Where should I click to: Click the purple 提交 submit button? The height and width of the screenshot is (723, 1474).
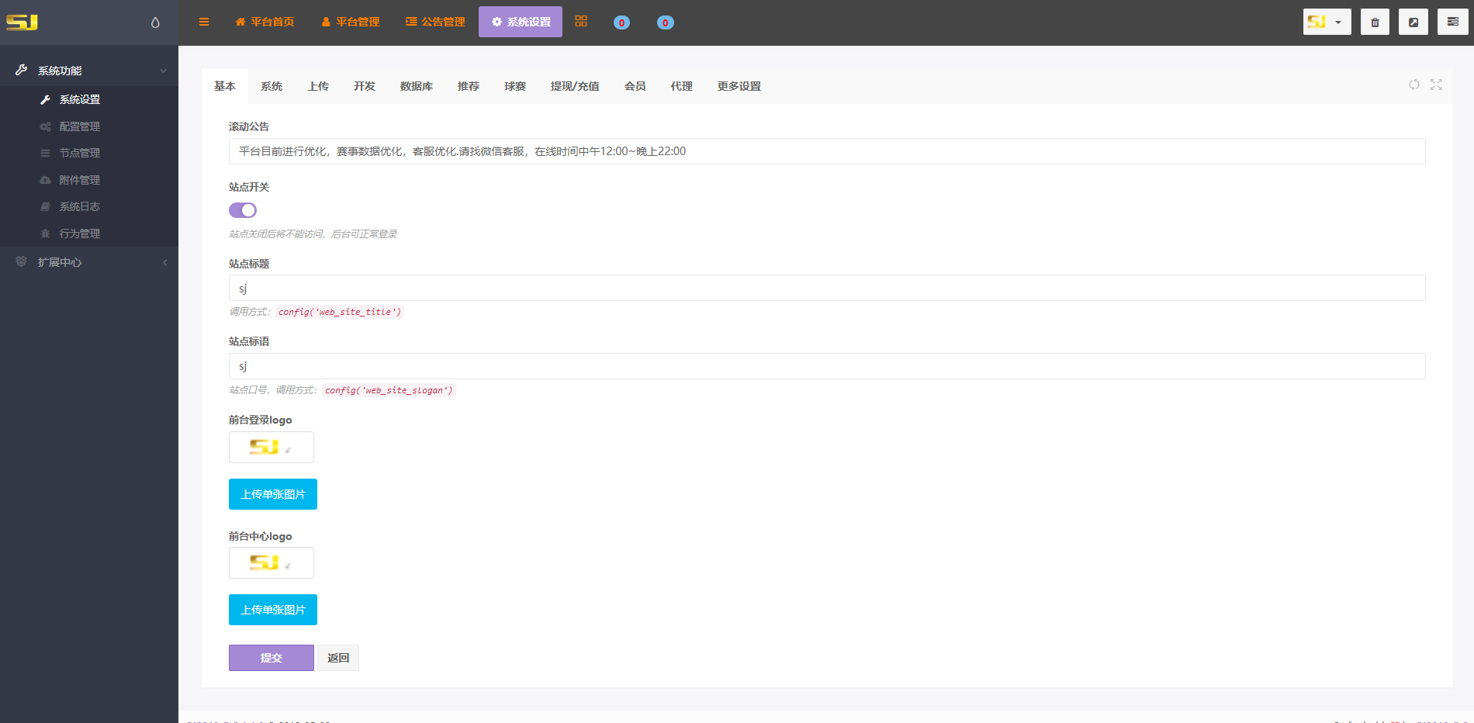(x=271, y=657)
